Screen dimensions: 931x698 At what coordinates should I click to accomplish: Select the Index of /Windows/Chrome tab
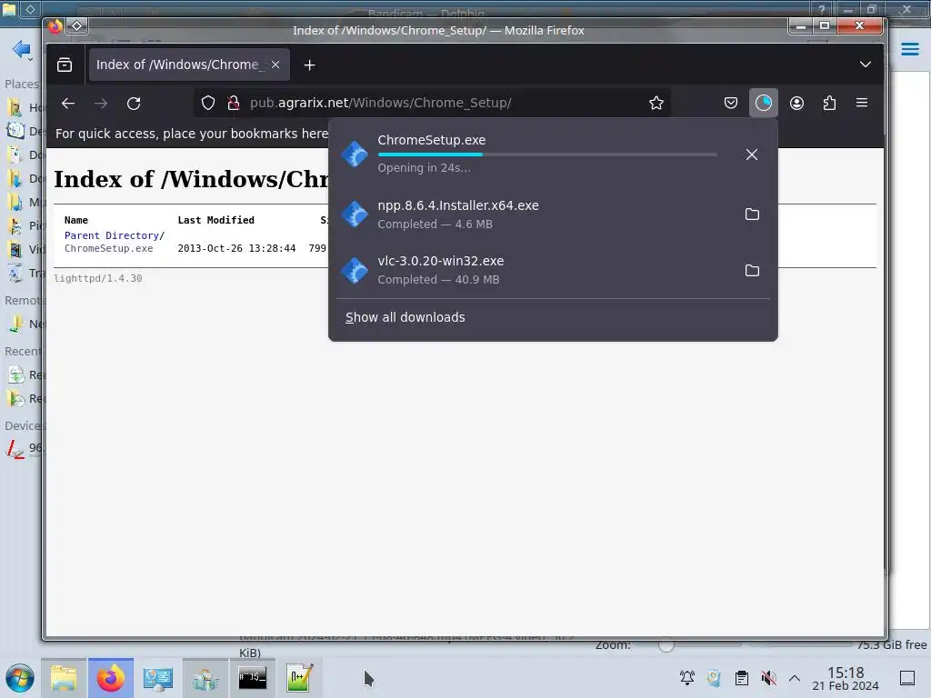pos(189,65)
